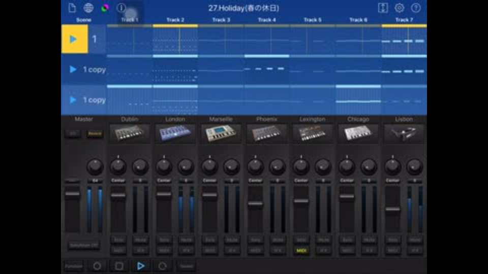Open IFX for the Lisbon track

tap(415, 250)
